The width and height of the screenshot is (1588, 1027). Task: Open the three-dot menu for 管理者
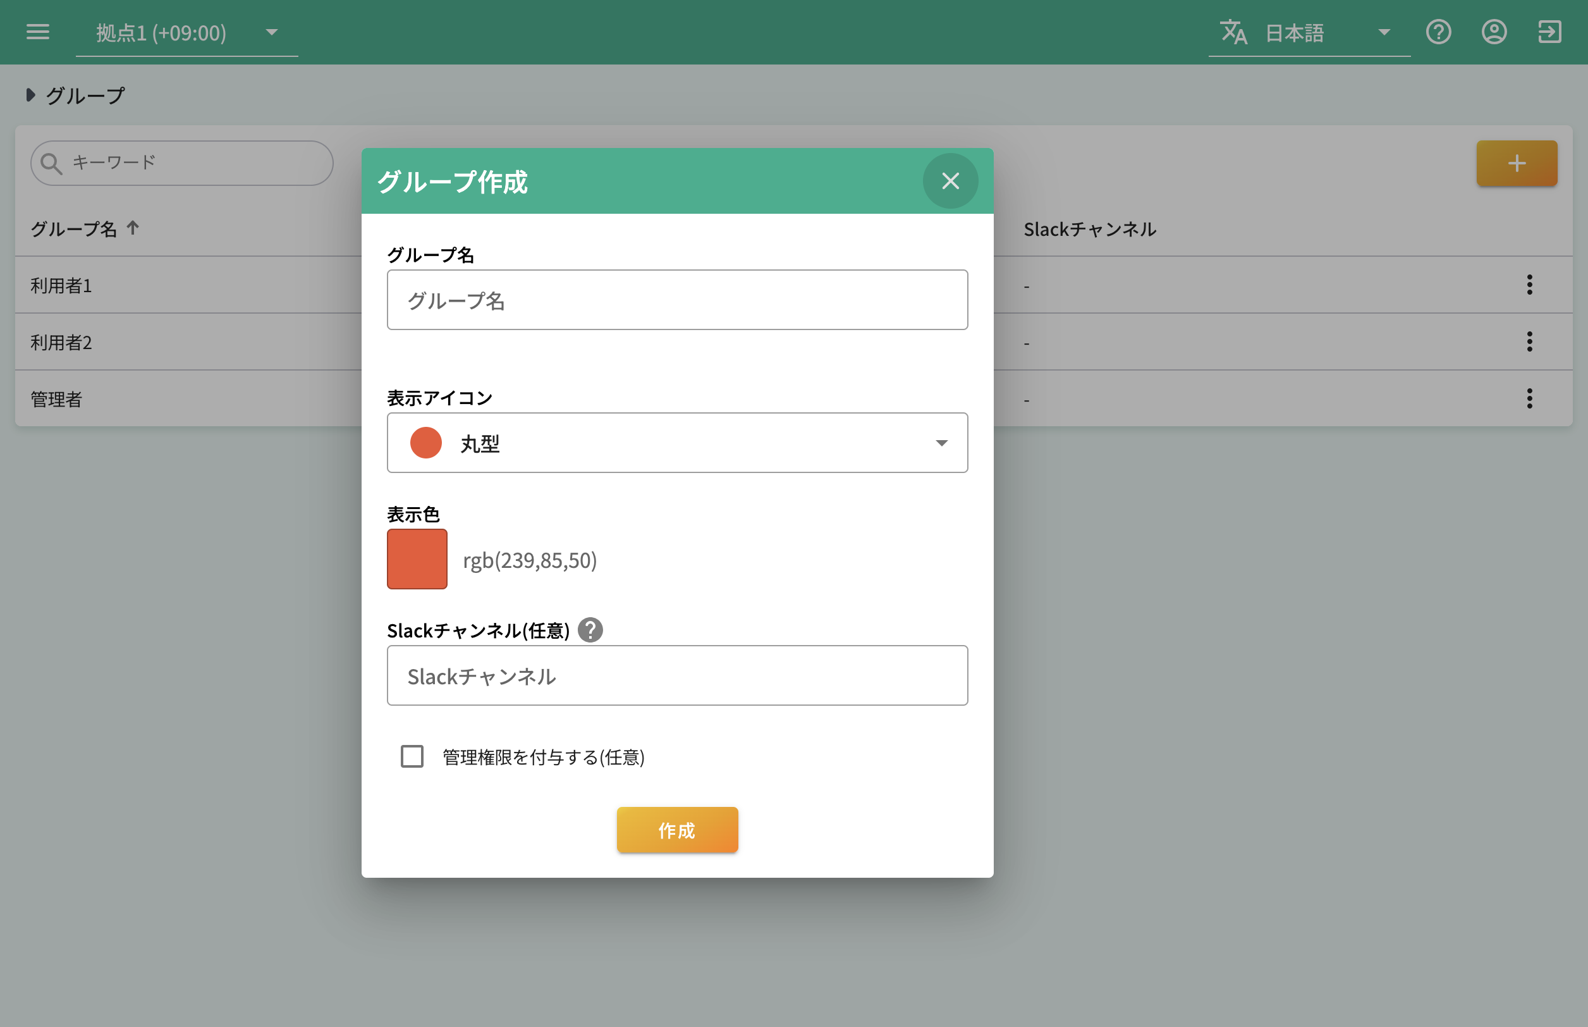[1529, 398]
